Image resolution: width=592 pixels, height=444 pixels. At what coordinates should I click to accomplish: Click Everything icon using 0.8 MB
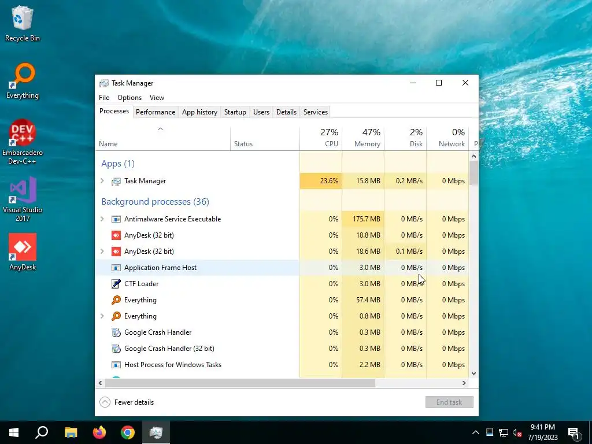116,316
